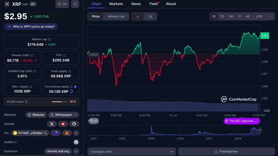Open livenet.xrpl.org explorer
Image resolution: width=278 pixels, height=156 pixels.
click(58, 151)
